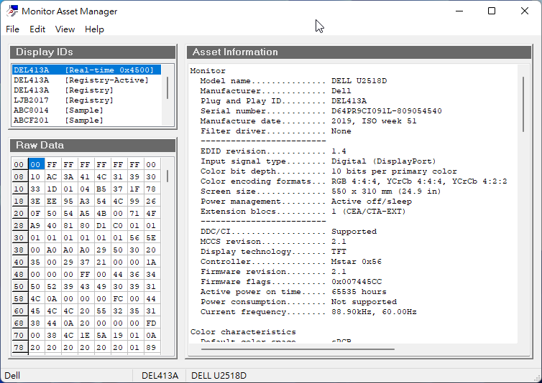Open the View menu

click(65, 29)
